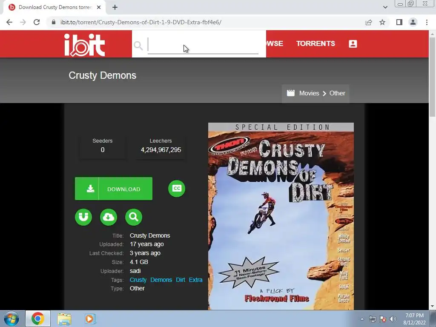Click the padlock site info icon
This screenshot has height=327, width=436.
tap(54, 22)
